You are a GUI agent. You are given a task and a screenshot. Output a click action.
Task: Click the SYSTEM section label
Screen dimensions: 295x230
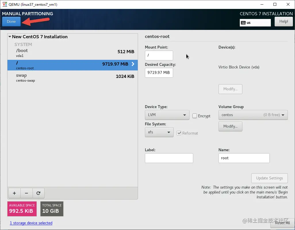pyautogui.click(x=23, y=44)
